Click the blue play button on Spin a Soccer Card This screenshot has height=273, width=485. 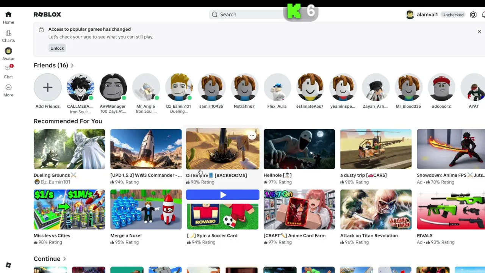pos(223,195)
